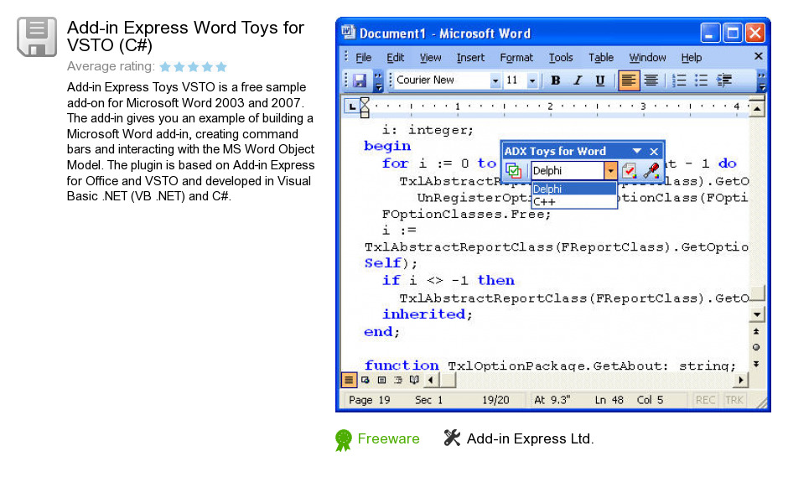Click the five-star average rating
Image resolution: width=788 pixels, height=477 pixels.
193,66
